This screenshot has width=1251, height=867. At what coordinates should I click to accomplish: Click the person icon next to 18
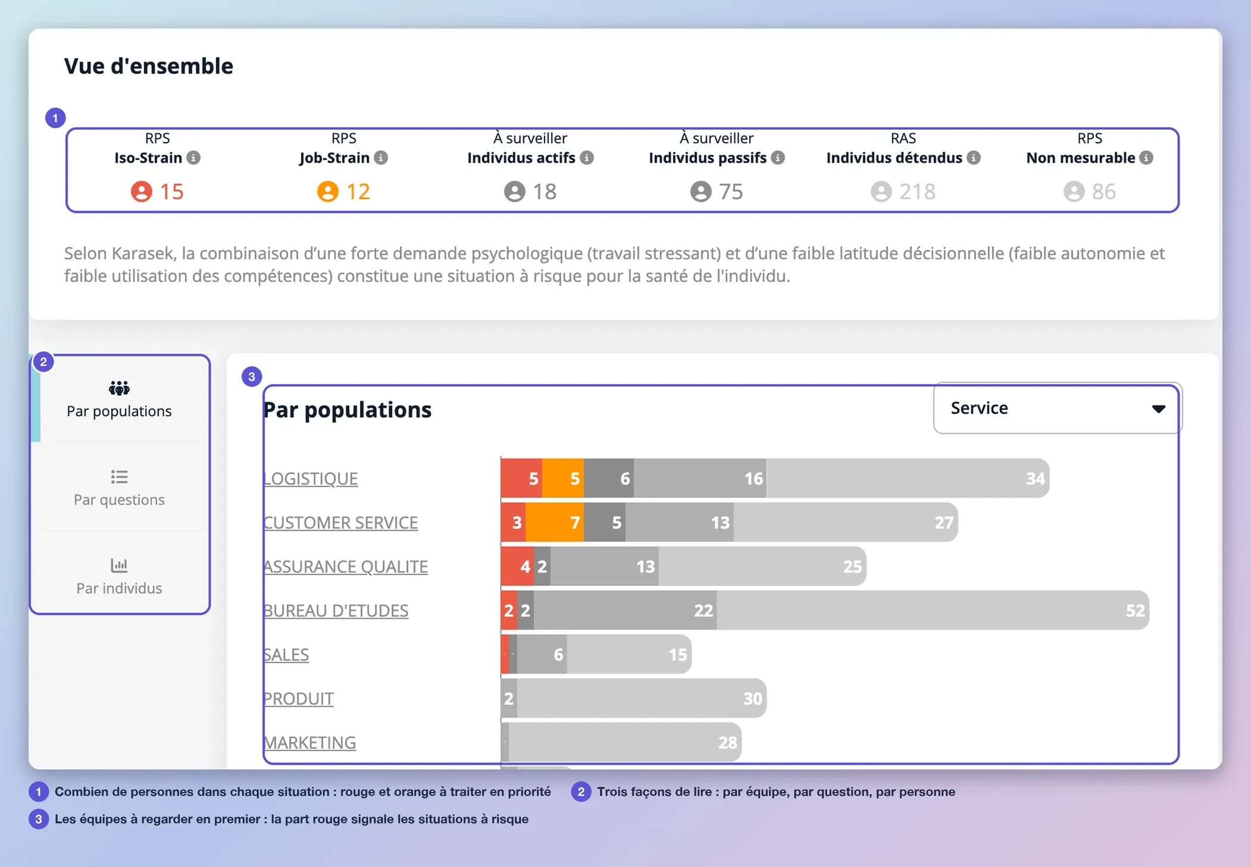515,191
